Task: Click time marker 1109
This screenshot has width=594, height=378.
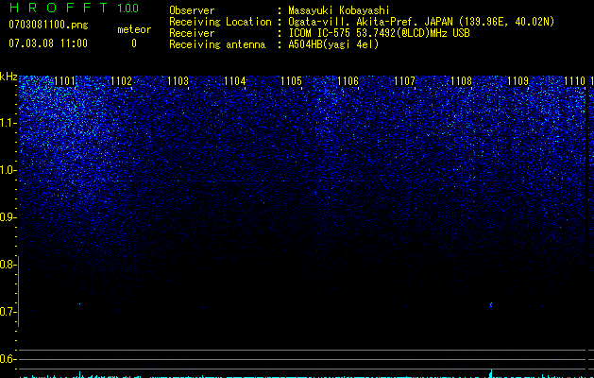Action: coord(518,81)
